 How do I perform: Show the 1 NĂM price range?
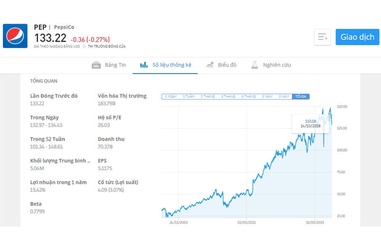click(x=267, y=96)
